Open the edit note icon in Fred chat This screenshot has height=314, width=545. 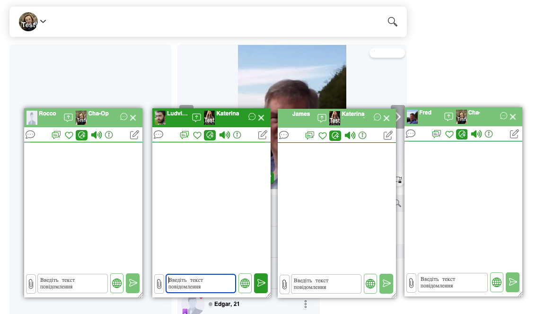pyautogui.click(x=515, y=134)
